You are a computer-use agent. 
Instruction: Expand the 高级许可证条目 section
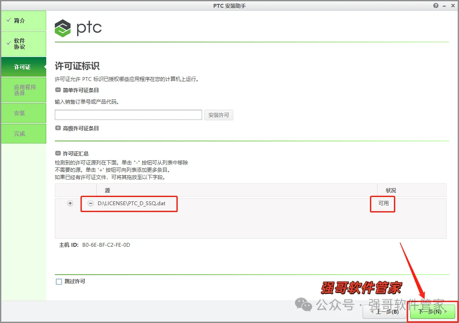click(x=58, y=128)
